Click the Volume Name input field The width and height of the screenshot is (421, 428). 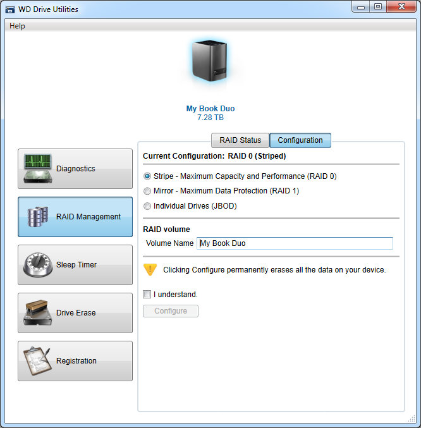point(295,243)
